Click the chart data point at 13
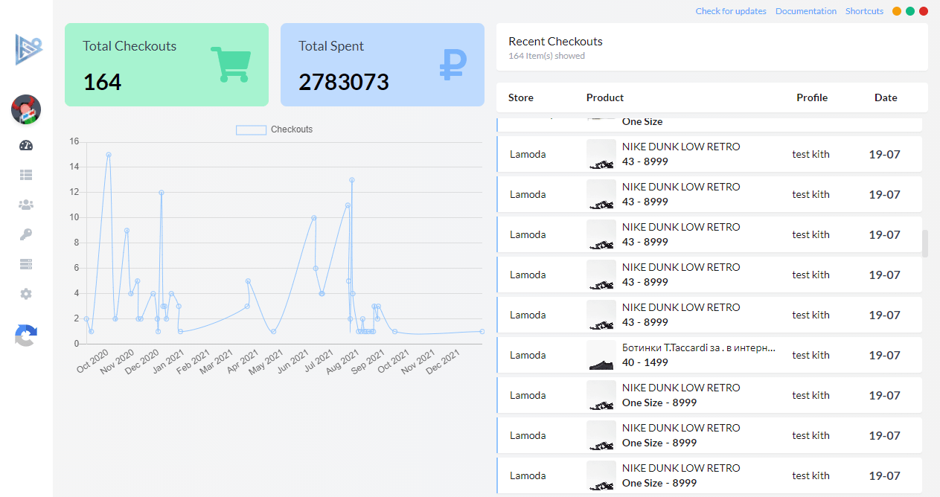The width and height of the screenshot is (940, 497). click(x=351, y=180)
